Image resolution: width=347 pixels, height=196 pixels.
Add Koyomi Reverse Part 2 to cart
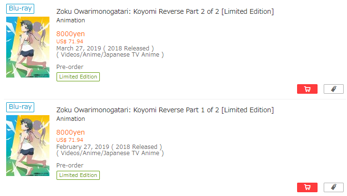click(307, 89)
